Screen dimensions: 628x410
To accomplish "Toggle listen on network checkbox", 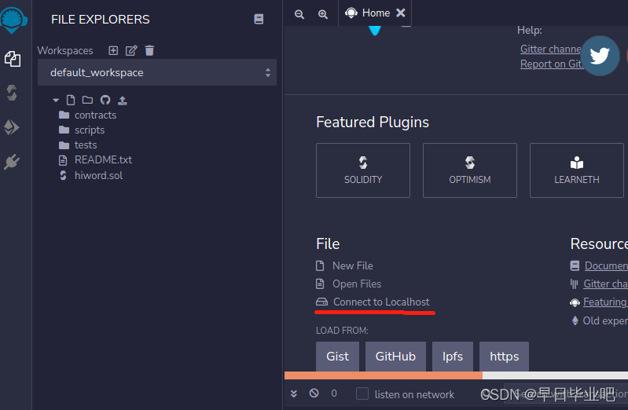I will click(362, 394).
